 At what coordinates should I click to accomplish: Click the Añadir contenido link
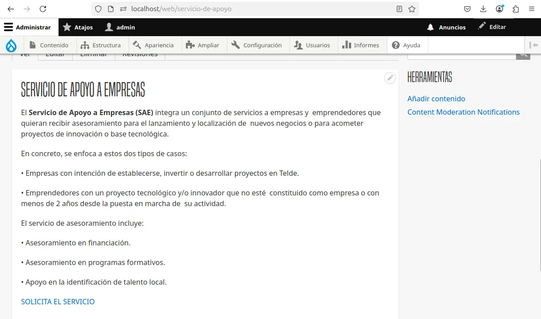[x=436, y=99]
